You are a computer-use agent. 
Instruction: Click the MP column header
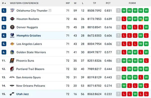click(x=68, y=3)
